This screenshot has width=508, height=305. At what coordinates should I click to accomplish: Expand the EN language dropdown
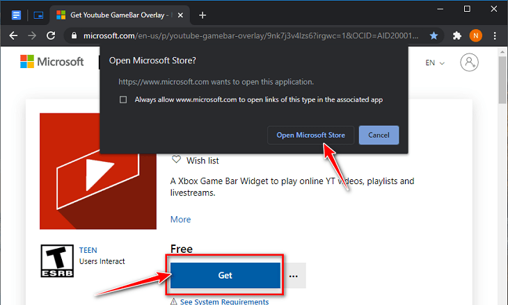(435, 63)
